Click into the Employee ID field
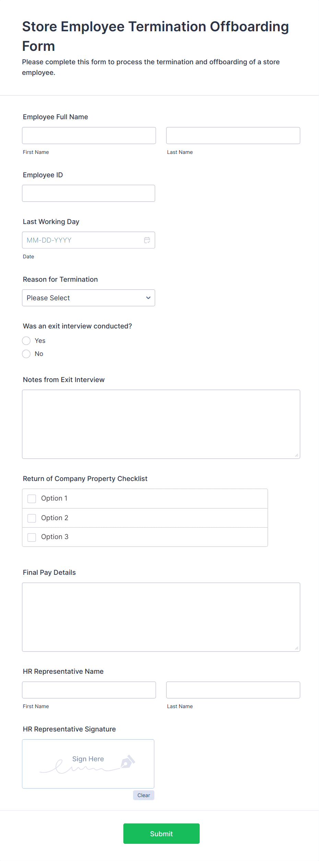The image size is (319, 861). 88,193
